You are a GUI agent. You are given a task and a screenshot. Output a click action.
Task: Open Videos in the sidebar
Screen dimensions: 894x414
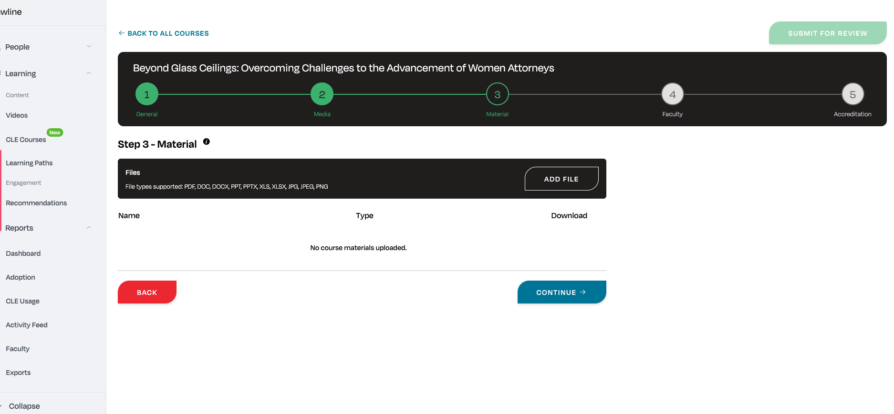17,115
